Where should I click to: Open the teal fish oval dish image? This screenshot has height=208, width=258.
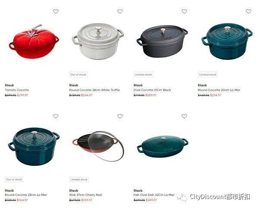(163, 147)
